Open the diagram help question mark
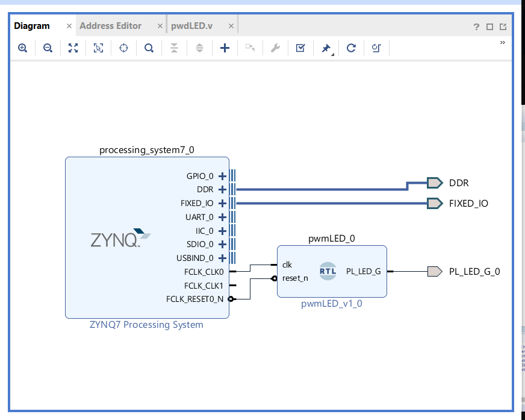The width and height of the screenshot is (525, 420). click(x=476, y=27)
